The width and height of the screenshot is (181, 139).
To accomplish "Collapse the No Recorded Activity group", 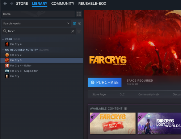I will pos(3,50).
